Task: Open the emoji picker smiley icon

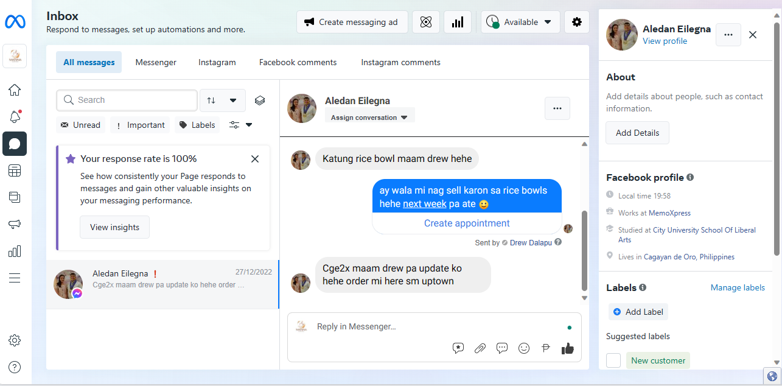Action: point(524,348)
